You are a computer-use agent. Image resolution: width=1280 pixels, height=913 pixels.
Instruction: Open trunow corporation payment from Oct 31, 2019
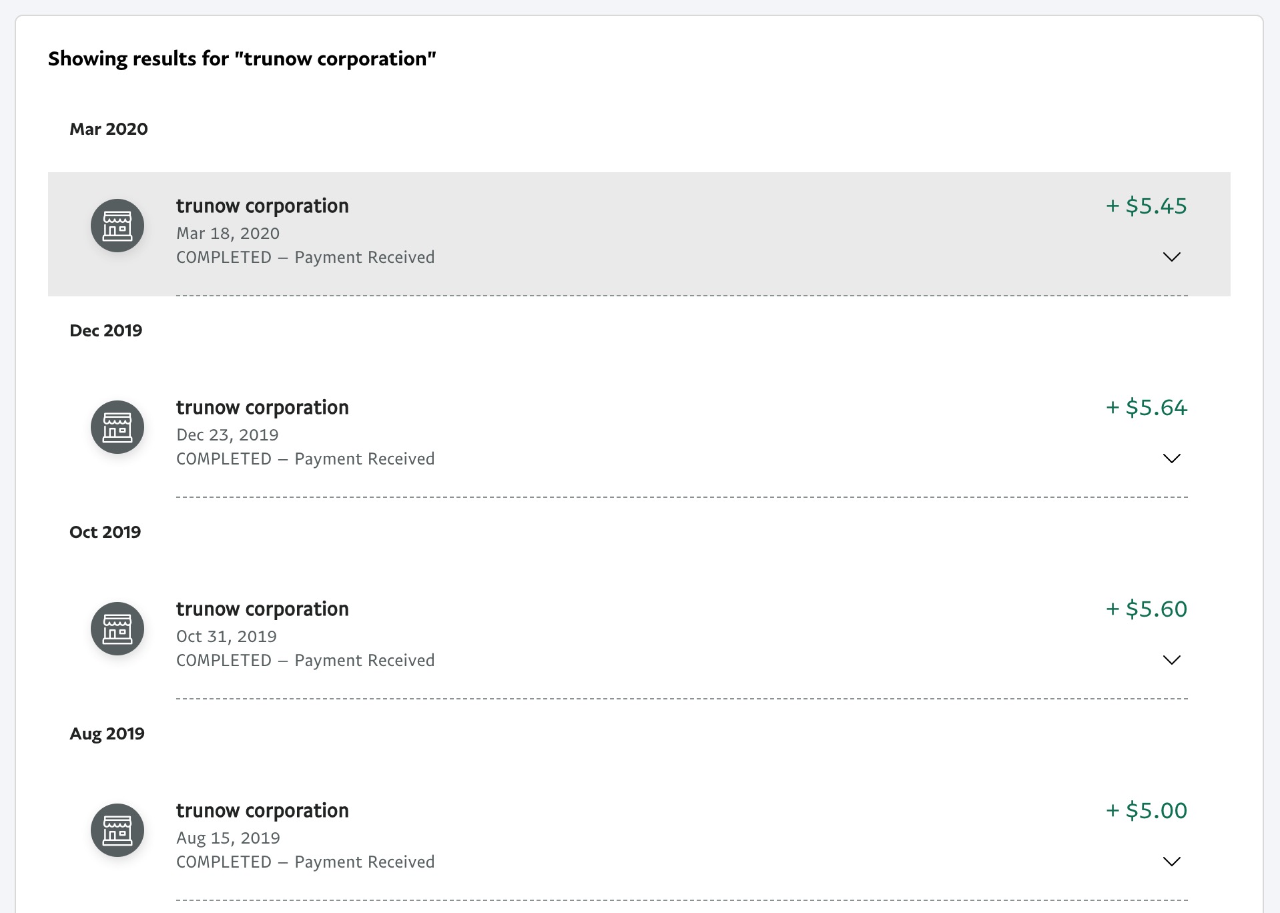click(x=262, y=609)
